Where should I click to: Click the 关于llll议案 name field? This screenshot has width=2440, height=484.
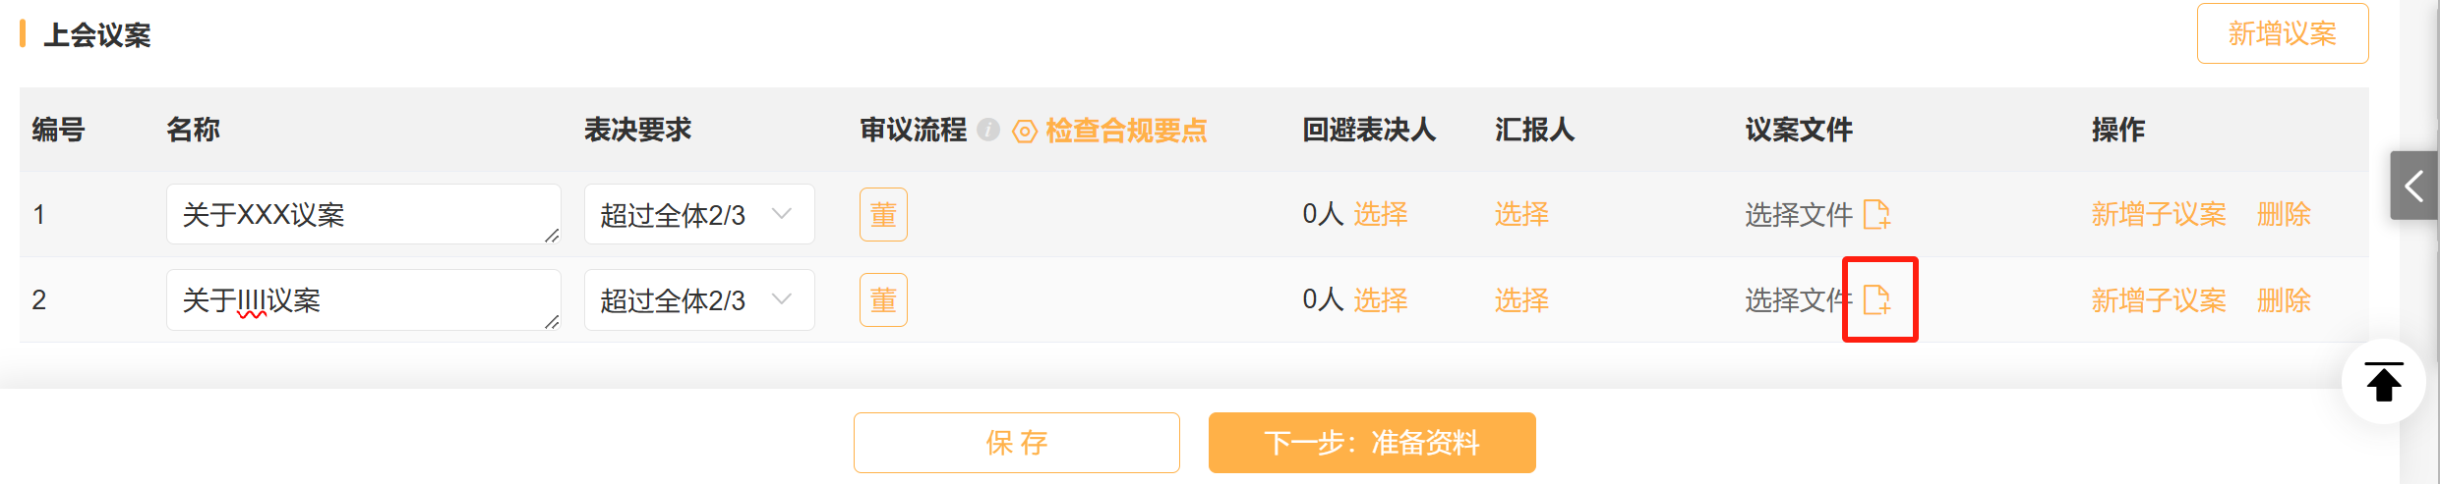(364, 299)
